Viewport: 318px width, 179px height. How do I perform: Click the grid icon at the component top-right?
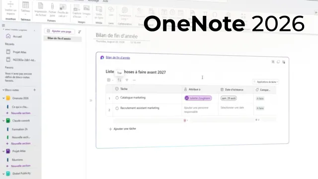(x=273, y=62)
